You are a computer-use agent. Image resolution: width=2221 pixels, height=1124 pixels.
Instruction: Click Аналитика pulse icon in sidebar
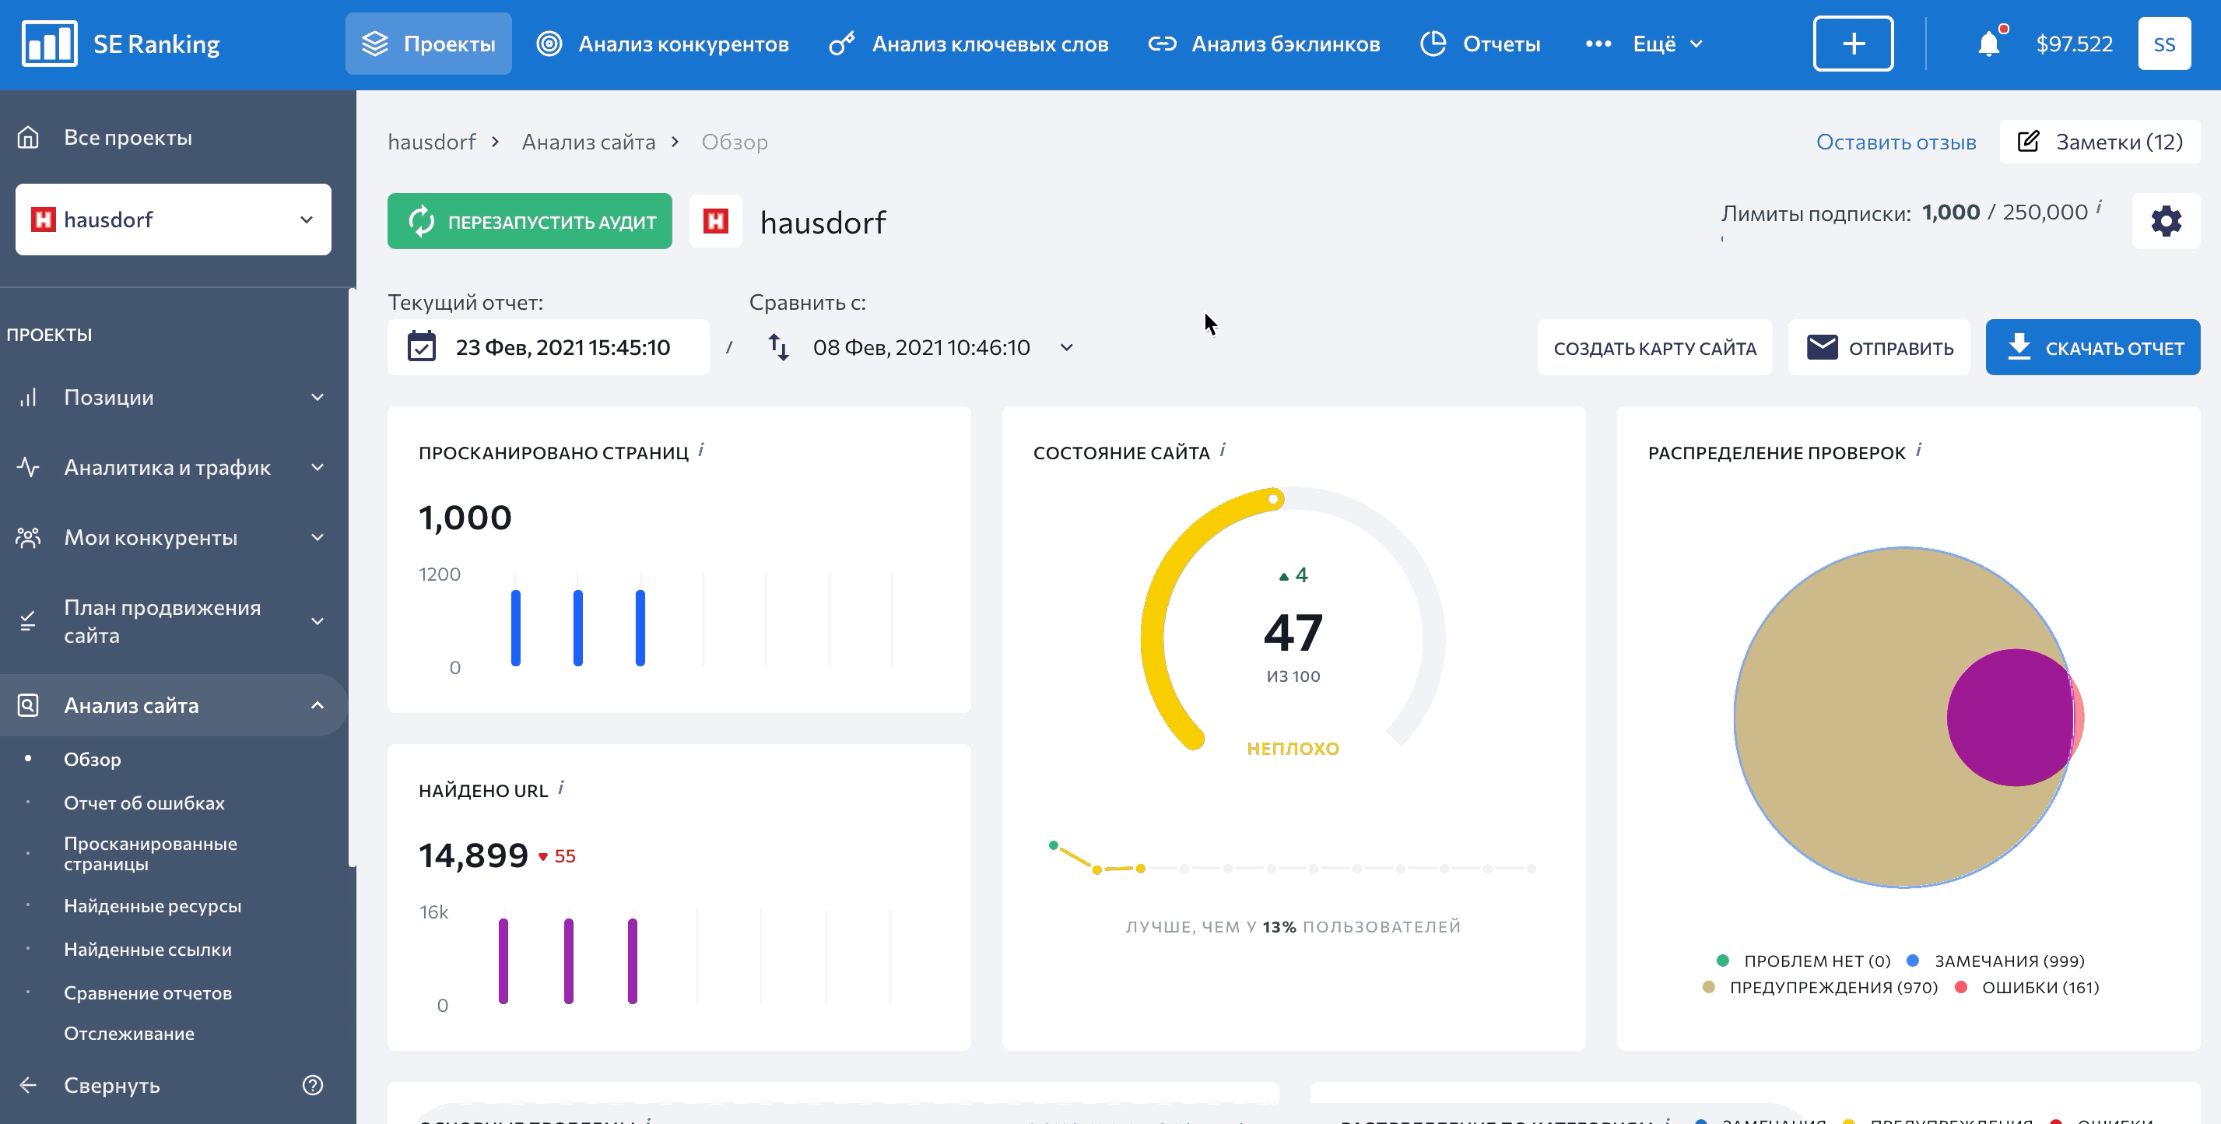pyautogui.click(x=27, y=467)
